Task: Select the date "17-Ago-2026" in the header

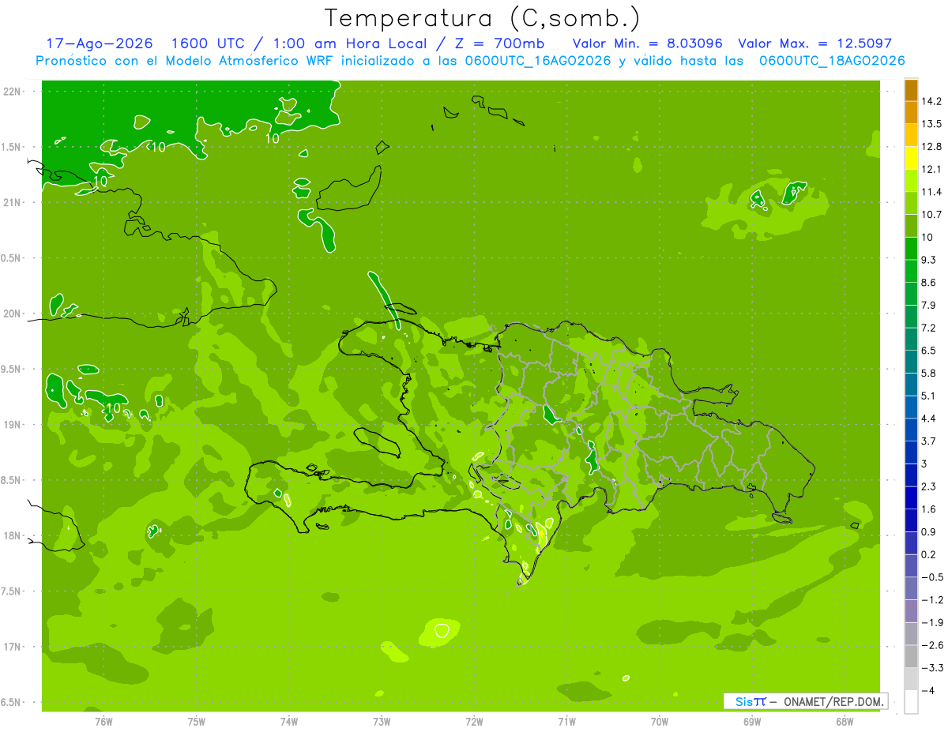Action: pos(99,43)
